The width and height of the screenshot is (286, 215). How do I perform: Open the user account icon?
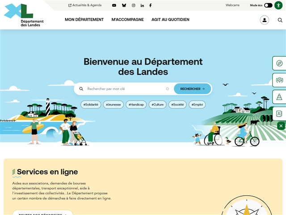click(x=264, y=20)
